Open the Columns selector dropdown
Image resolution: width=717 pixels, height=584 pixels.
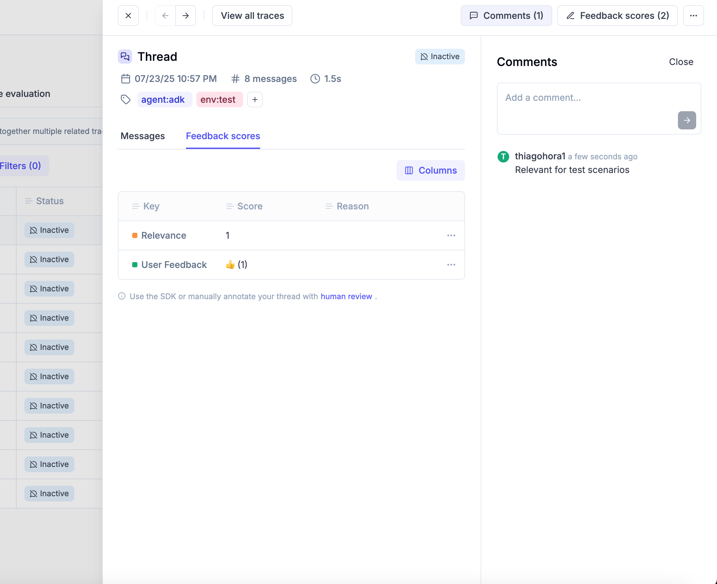tap(430, 170)
